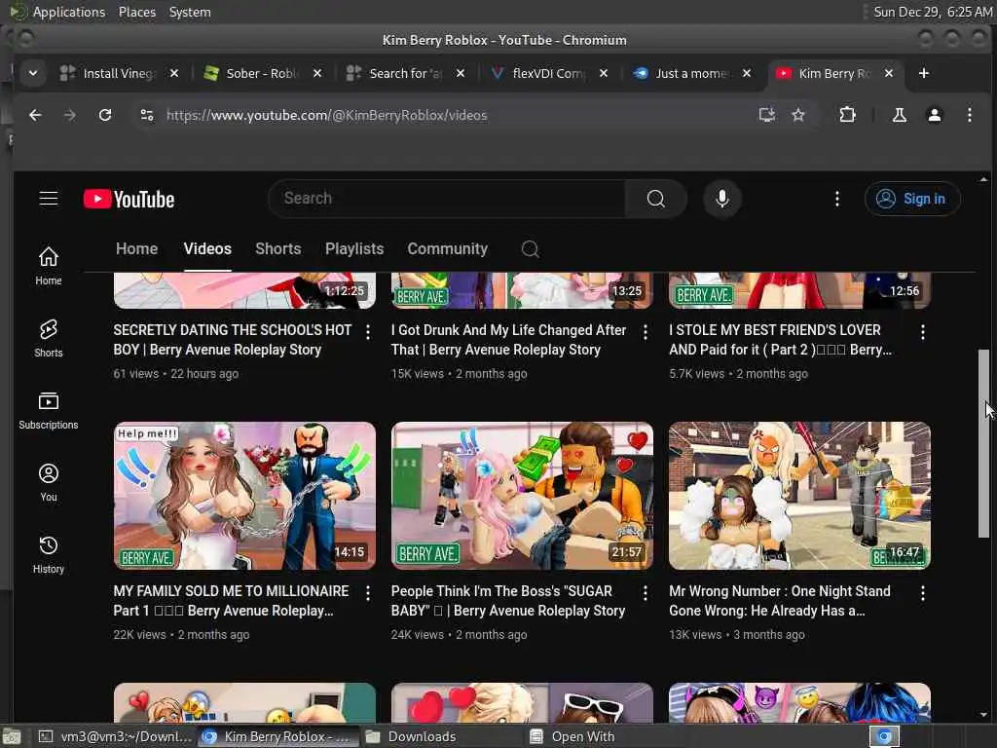Open SECRETLY DATING THE SCHOOL'S HOT BOY video title
Image resolution: width=997 pixels, height=748 pixels.
[232, 340]
